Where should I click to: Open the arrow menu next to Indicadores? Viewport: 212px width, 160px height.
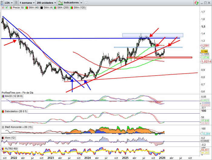coord(81,2)
